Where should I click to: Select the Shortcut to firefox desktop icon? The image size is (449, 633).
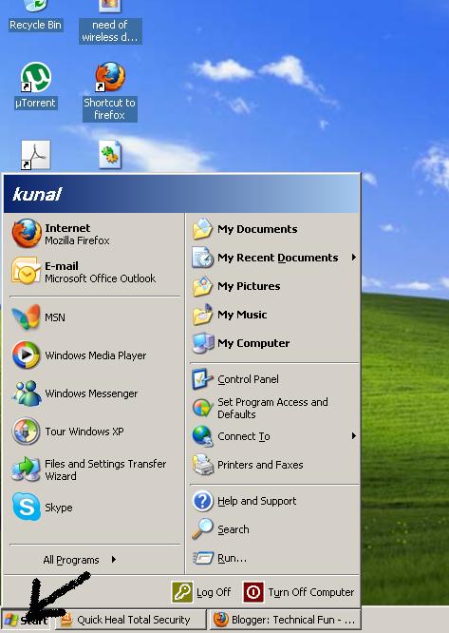pyautogui.click(x=109, y=77)
